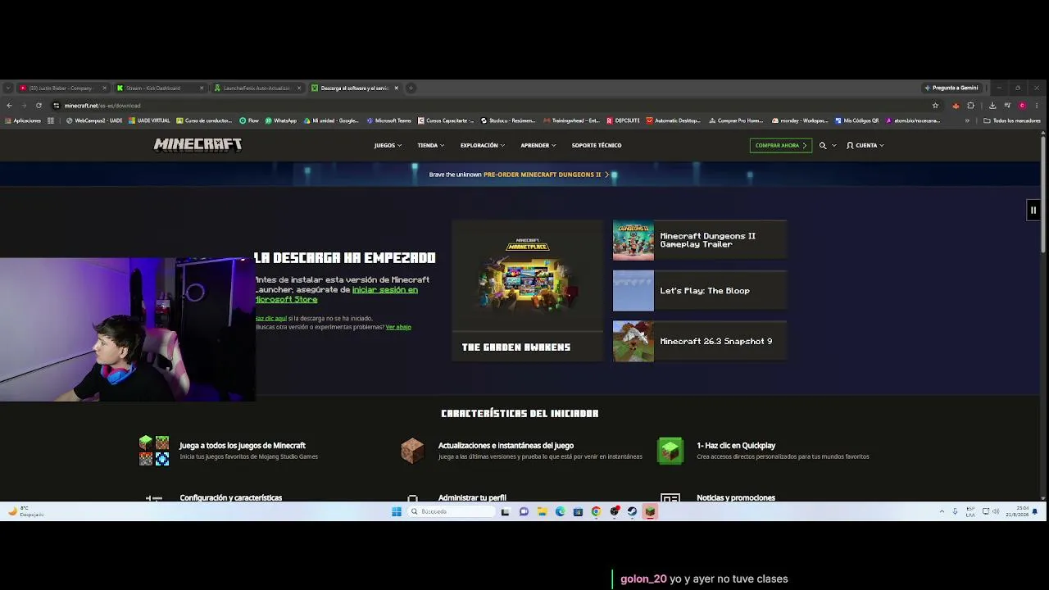Open The Garden Awakens marketplace thumbnail
Image resolution: width=1049 pixels, height=590 pixels.
point(527,290)
